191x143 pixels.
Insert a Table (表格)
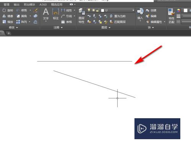tap(66, 22)
